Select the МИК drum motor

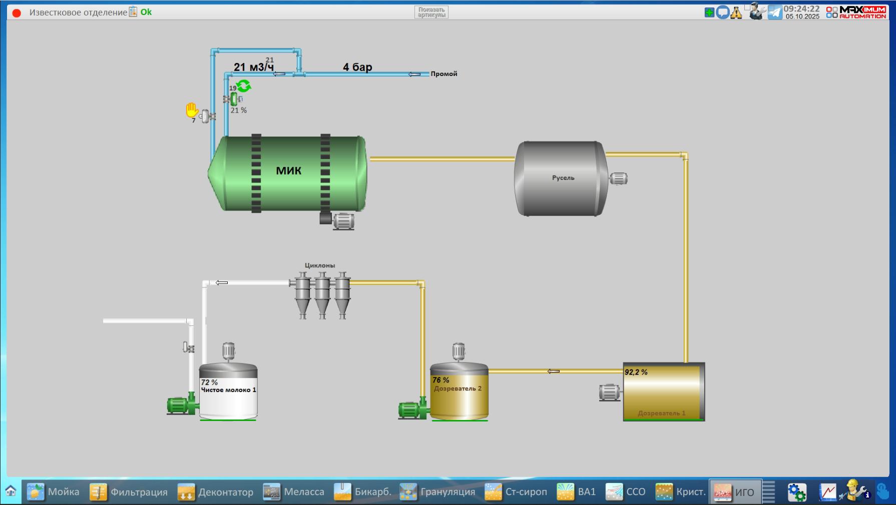[x=343, y=221]
